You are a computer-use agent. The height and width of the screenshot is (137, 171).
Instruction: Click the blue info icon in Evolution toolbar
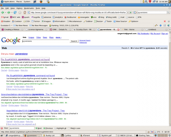click(160, 25)
